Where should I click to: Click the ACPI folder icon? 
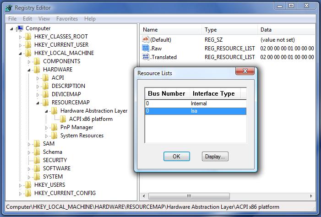click(x=45, y=78)
